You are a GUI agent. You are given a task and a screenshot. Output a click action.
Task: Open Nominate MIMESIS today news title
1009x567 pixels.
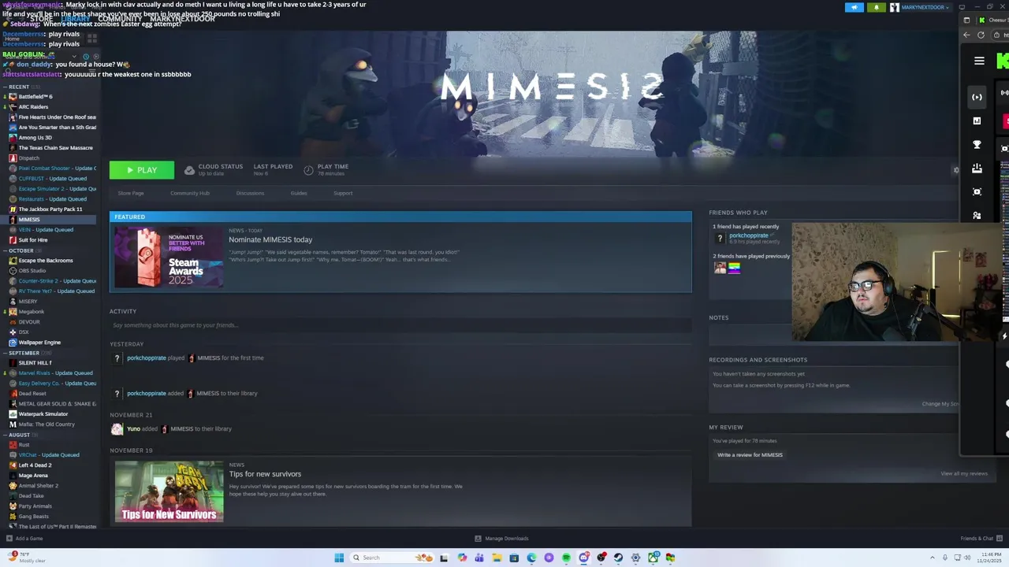click(270, 239)
